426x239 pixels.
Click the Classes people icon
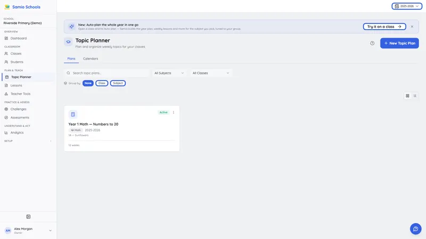[6, 54]
